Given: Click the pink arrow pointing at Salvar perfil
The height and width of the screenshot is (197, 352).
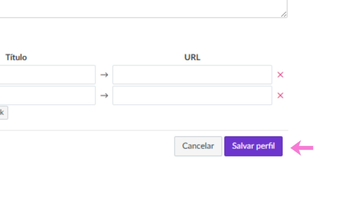Looking at the screenshot, I should 302,148.
